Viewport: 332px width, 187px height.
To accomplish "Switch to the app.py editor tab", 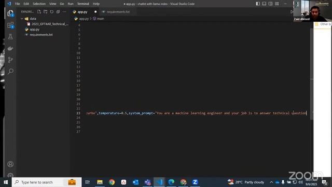I will coord(82,12).
